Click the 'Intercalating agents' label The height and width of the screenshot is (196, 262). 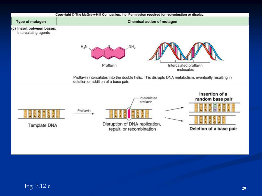click(34, 33)
